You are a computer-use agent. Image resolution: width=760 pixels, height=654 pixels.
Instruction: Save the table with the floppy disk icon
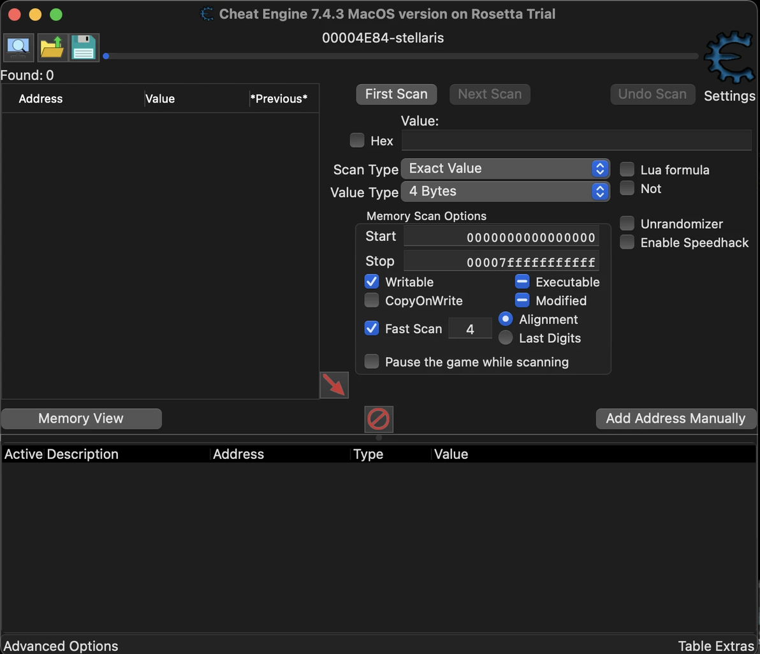pyautogui.click(x=84, y=47)
